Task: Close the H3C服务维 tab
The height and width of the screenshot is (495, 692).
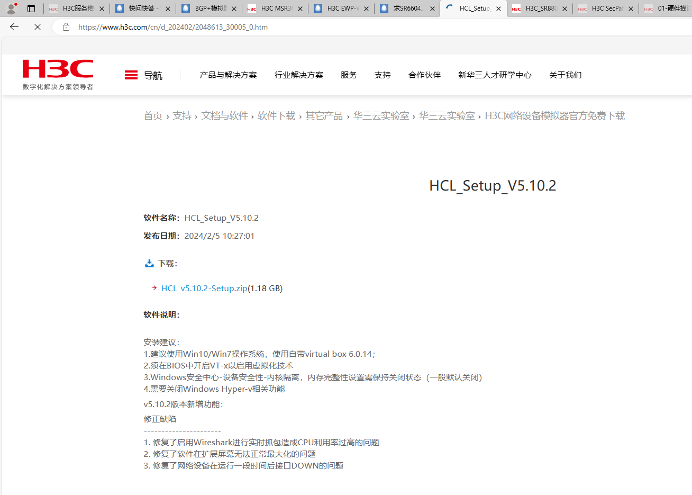Action: point(102,8)
